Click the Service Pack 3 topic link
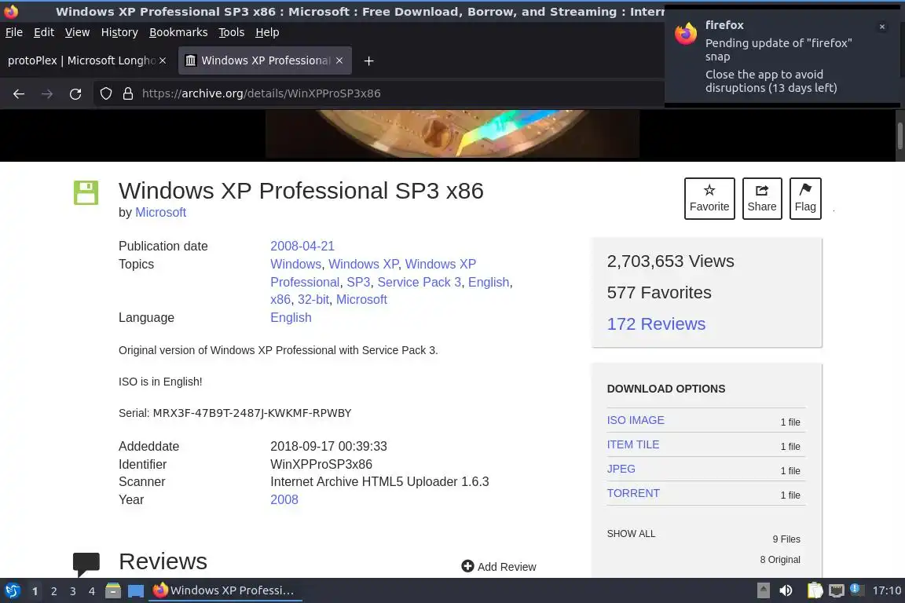 (x=419, y=282)
